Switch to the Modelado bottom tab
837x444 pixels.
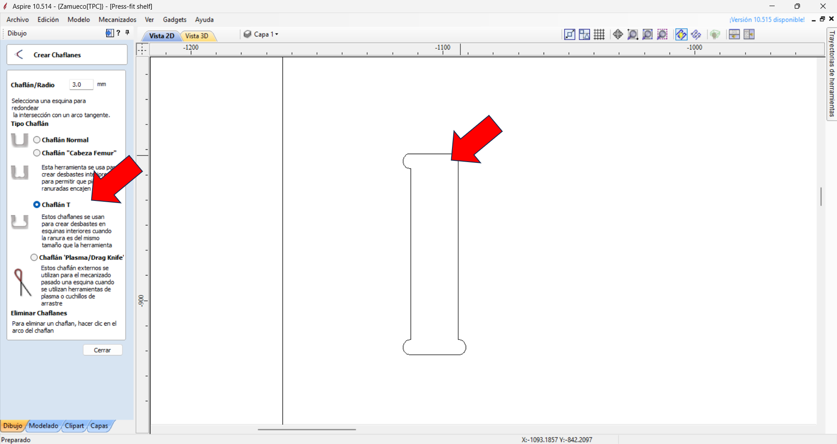pos(44,426)
